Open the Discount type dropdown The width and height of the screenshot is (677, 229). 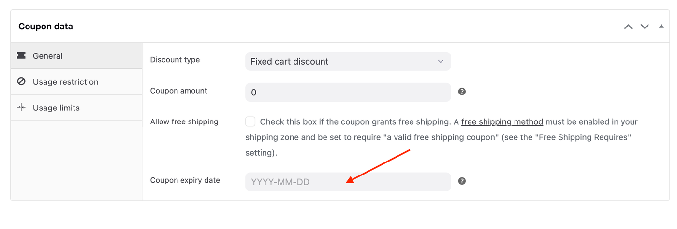[x=348, y=62]
